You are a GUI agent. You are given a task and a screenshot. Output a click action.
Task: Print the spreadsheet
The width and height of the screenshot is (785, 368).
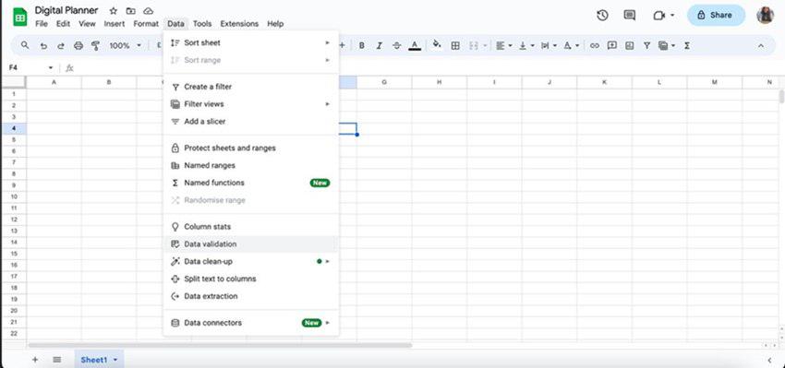(x=78, y=45)
